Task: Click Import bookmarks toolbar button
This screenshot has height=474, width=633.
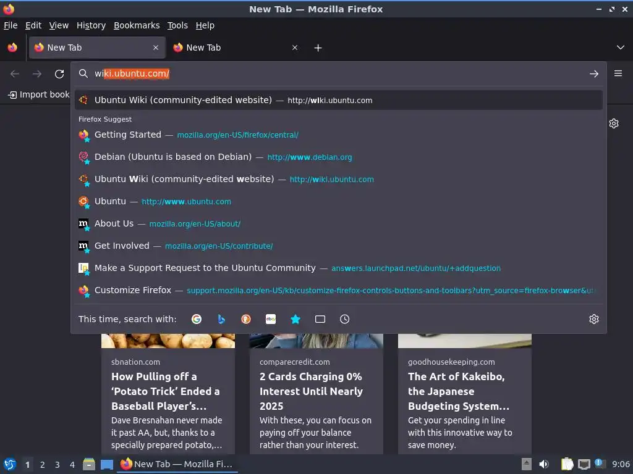Action: (39, 94)
